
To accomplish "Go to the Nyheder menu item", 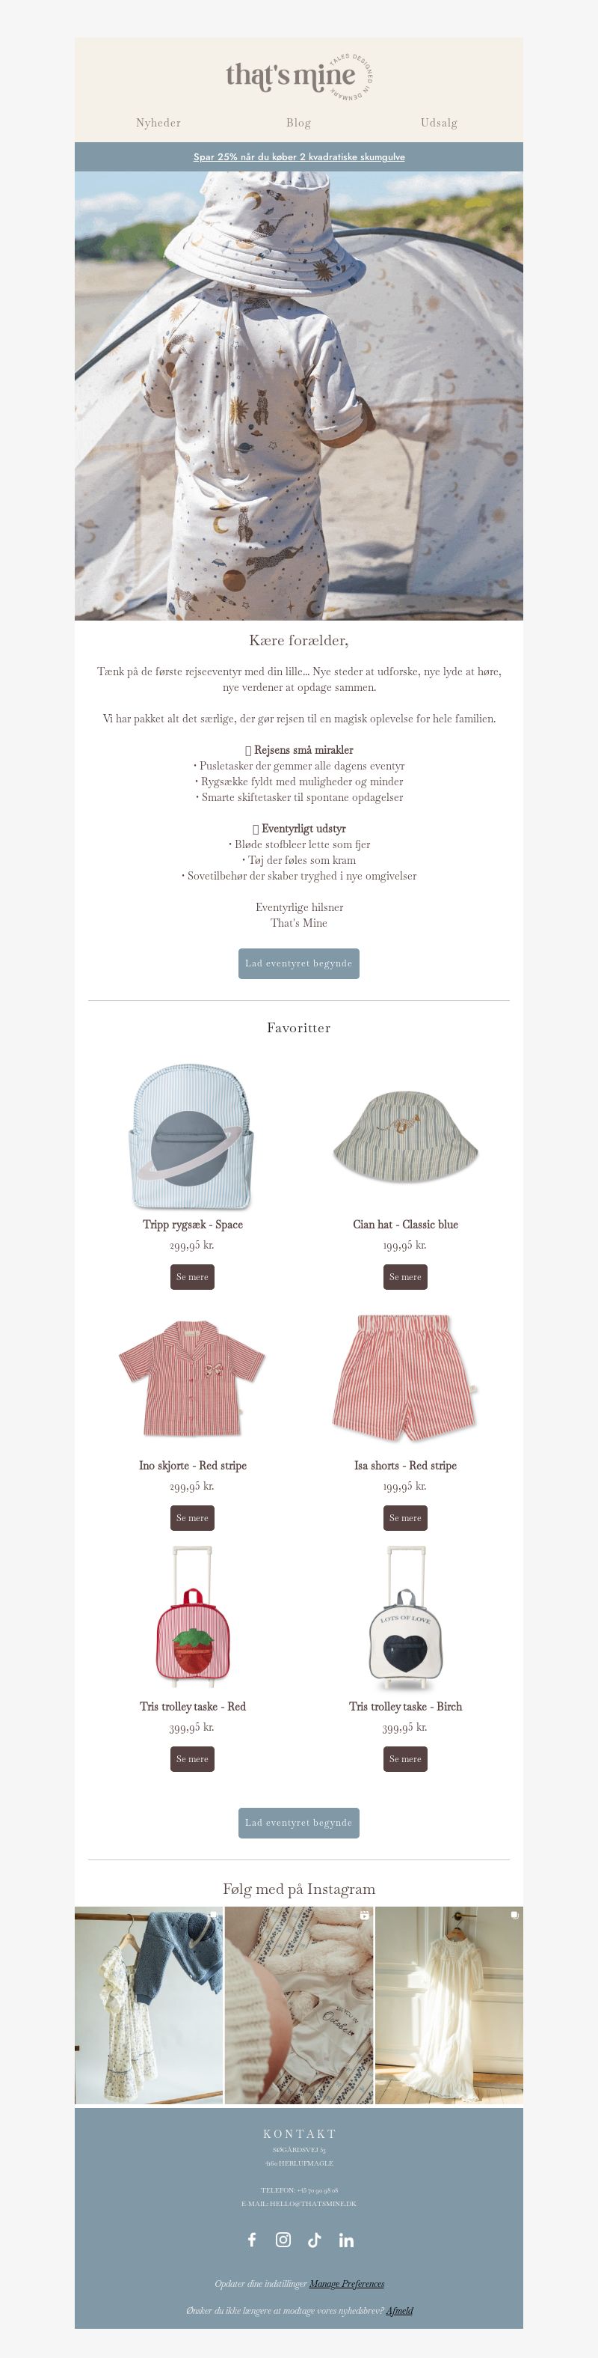I will [158, 123].
